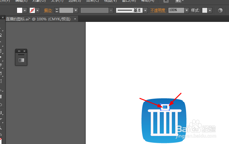Click the white fill color swatch
Screen dimensions: 229x144
pyautogui.click(x=19, y=10)
